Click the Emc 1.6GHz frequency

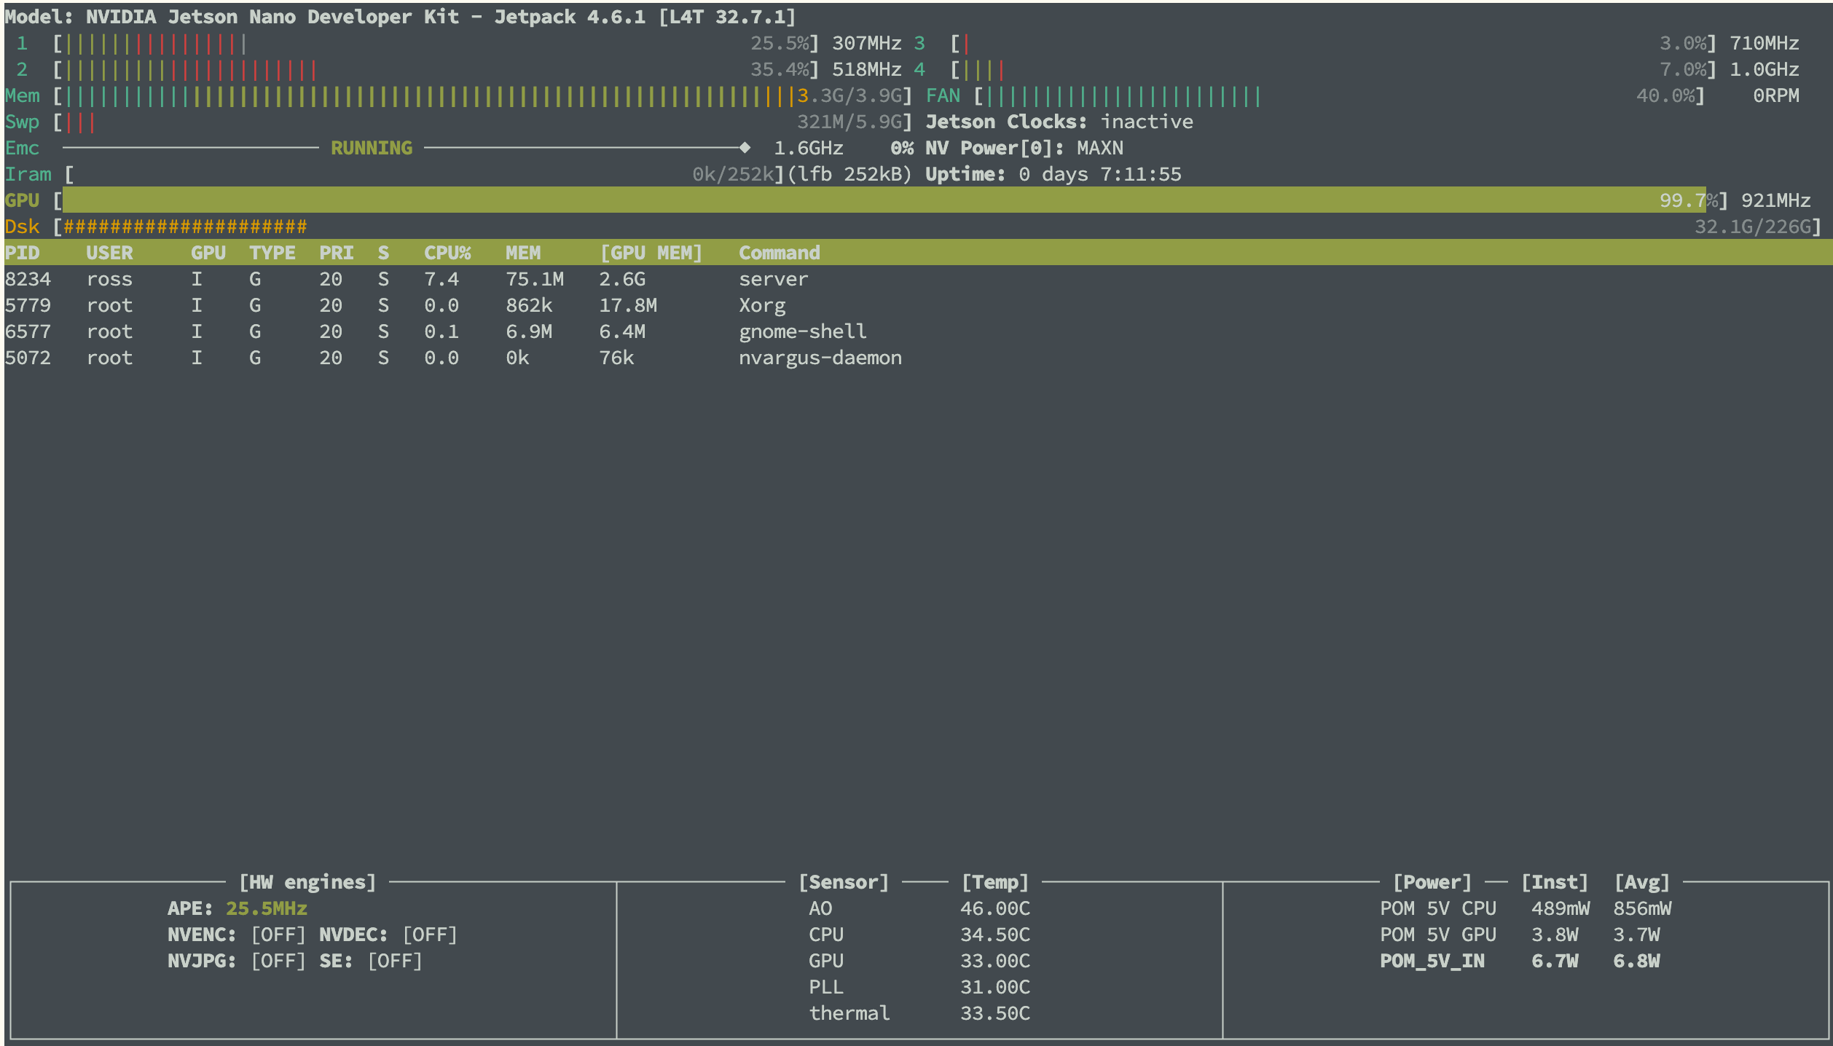click(x=809, y=148)
